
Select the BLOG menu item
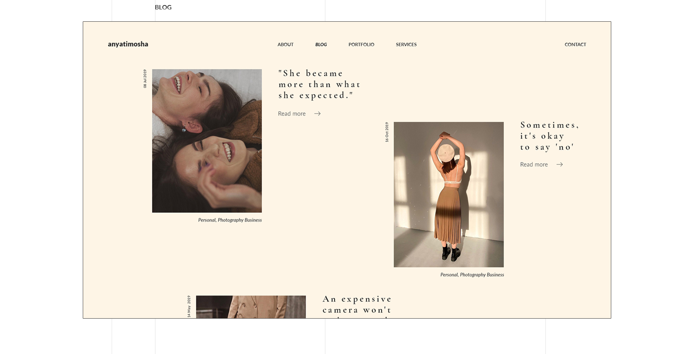(x=321, y=44)
